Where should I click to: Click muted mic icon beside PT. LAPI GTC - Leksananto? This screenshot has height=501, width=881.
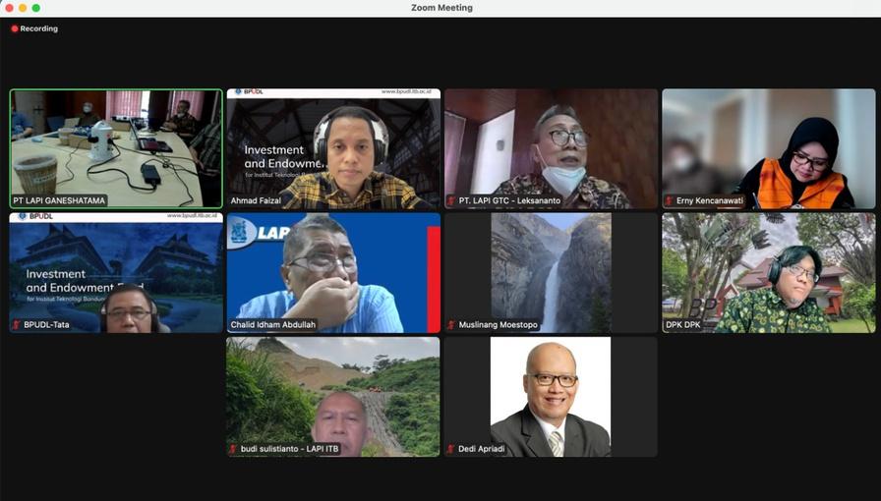[451, 200]
